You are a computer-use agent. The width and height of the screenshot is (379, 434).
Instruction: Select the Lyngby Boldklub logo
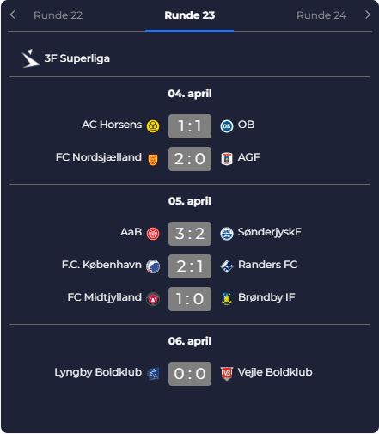point(153,374)
